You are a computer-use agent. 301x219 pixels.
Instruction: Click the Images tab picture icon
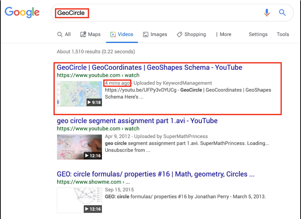(146, 35)
